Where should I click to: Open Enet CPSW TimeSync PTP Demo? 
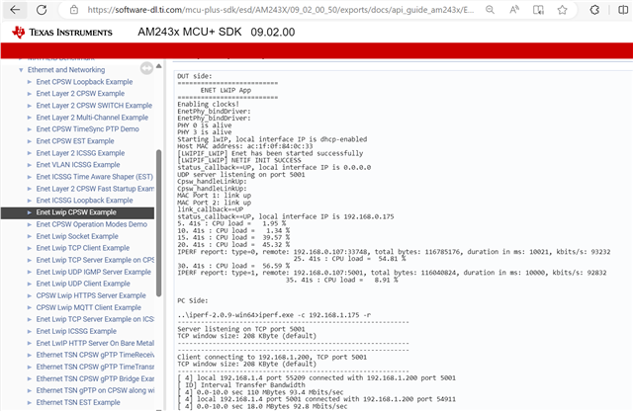[88, 129]
